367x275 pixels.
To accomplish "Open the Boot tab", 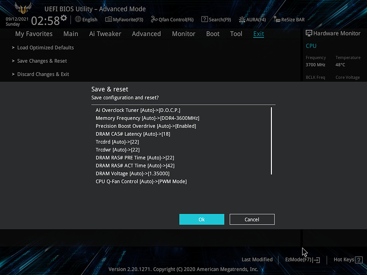I will click(x=213, y=34).
